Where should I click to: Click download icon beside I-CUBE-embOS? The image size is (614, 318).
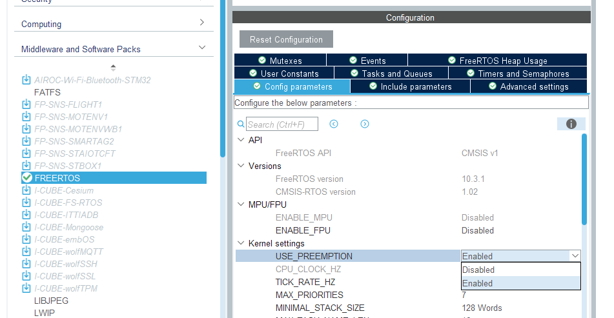tap(26, 239)
